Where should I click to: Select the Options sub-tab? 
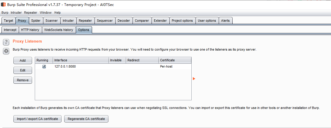click(83, 30)
